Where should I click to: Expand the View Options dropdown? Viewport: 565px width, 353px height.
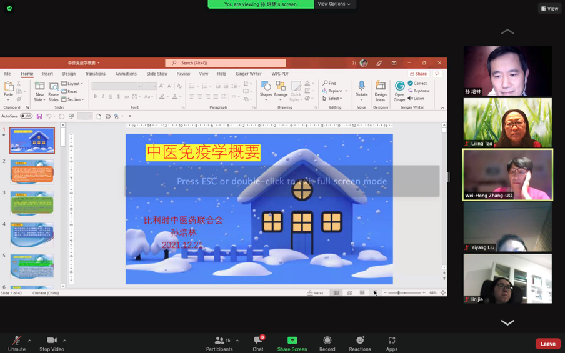334,4
